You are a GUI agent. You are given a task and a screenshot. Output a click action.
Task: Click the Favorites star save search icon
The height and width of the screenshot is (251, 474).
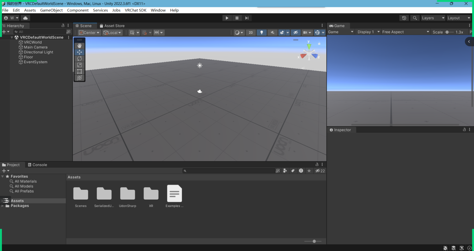[309, 171]
